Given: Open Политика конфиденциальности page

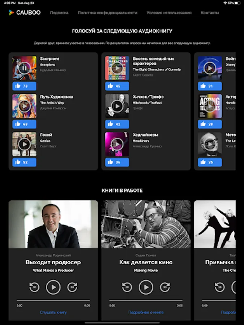Looking at the screenshot, I should [107, 13].
